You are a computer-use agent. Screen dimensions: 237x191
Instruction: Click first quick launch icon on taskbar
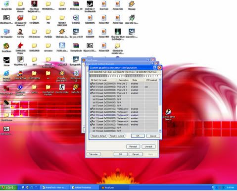pyautogui.click(x=23, y=188)
